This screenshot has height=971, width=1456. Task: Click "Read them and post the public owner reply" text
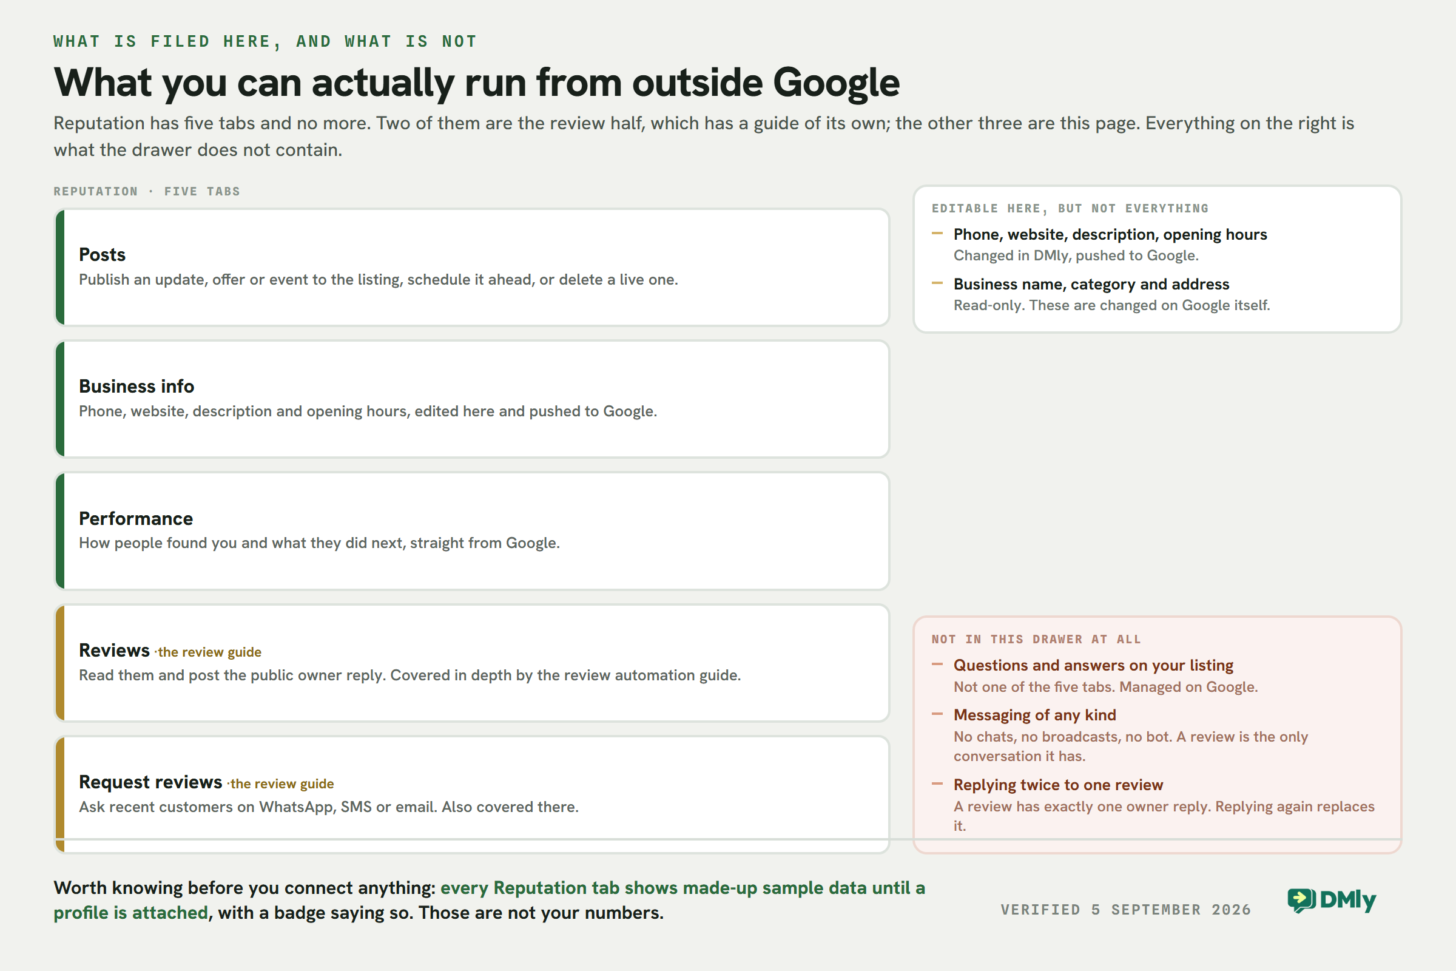pyautogui.click(x=410, y=675)
